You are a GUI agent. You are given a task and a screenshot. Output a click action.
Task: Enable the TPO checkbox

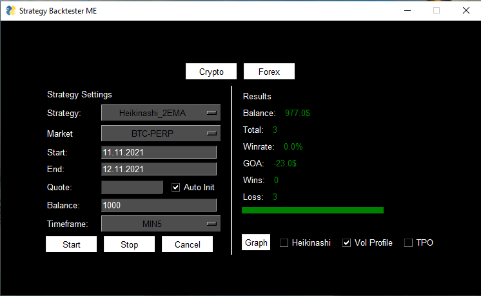click(408, 243)
